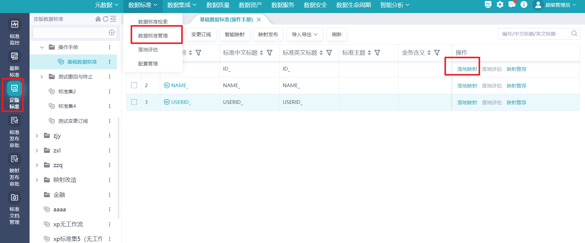Open the messages chat icon in header
Screen dimensions: 585x243
(512, 5)
